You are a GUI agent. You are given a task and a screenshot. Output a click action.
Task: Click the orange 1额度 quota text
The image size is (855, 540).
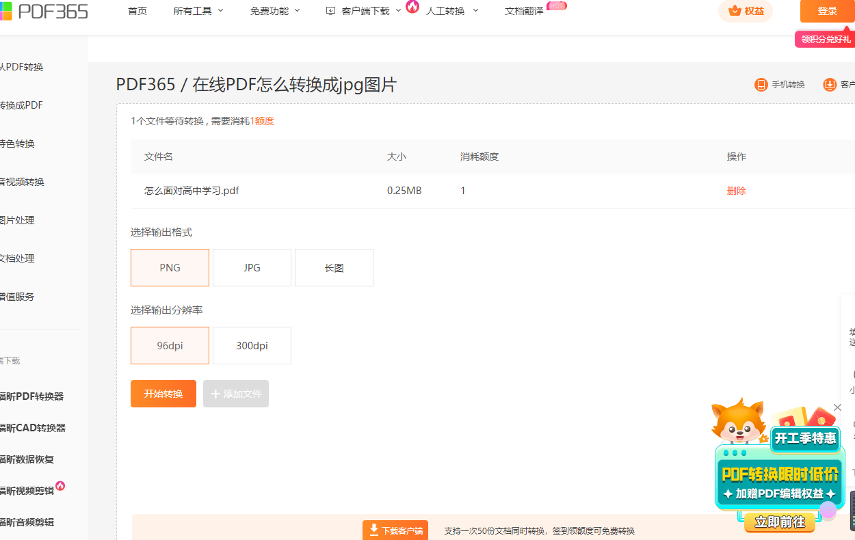(262, 121)
